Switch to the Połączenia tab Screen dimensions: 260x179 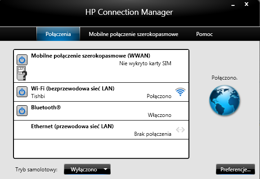coord(58,34)
